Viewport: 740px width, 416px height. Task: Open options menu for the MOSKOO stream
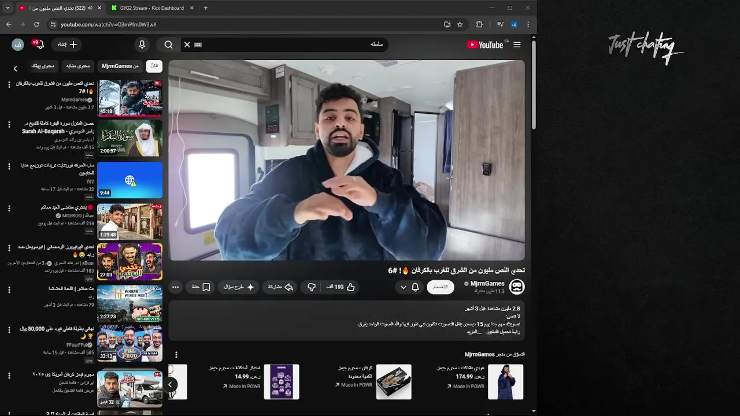coord(9,208)
